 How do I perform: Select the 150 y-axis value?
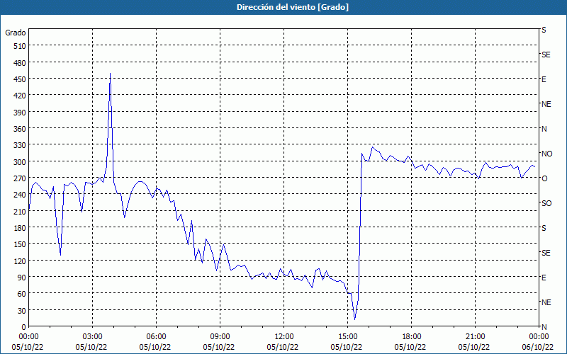(x=21, y=244)
